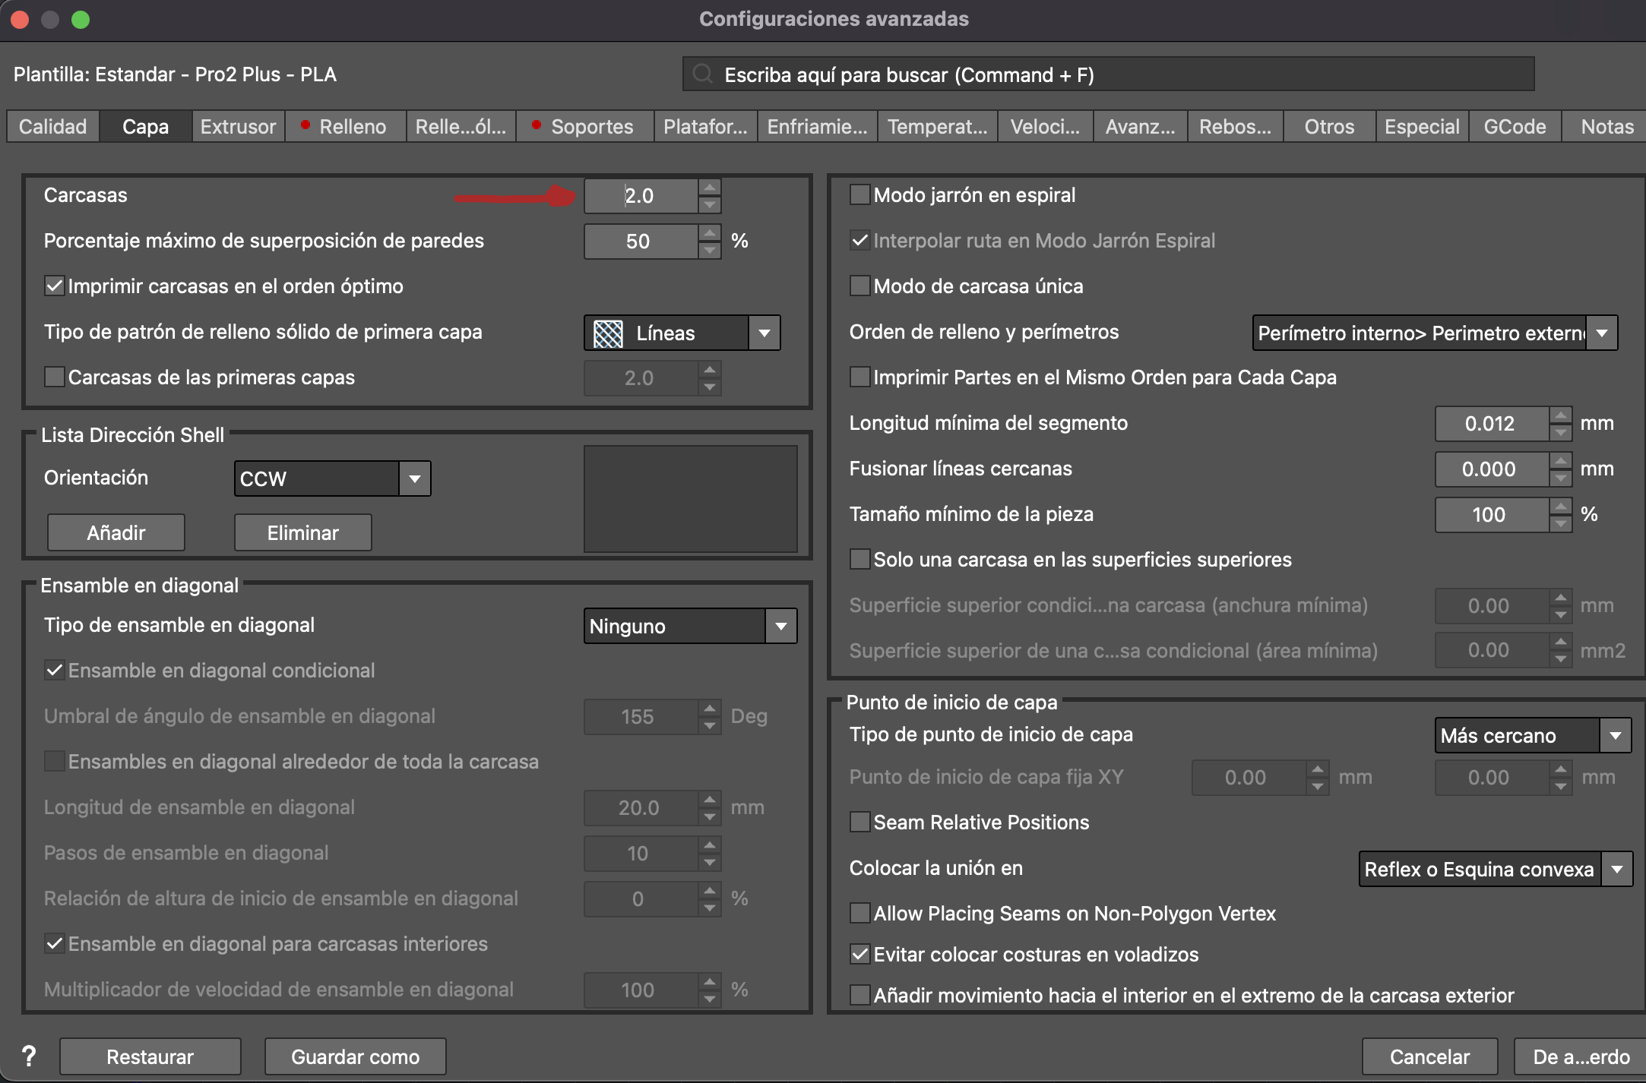Click the Carcasas value input field
The image size is (1646, 1083).
[641, 196]
